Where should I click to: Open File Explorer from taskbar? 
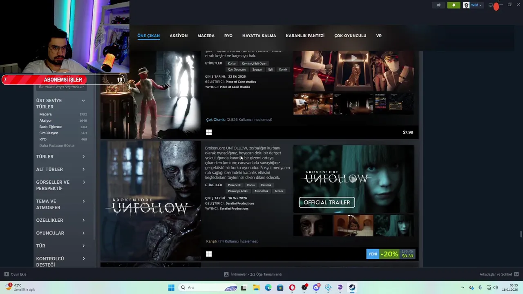256,287
